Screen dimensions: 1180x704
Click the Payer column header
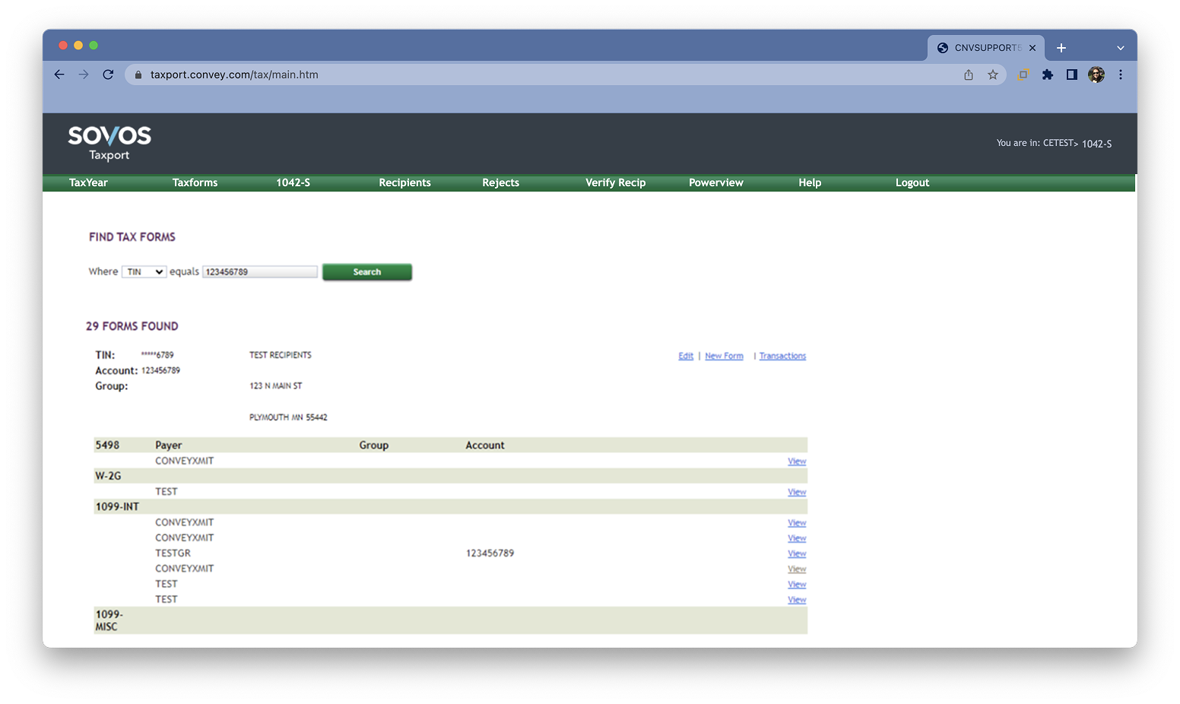[x=169, y=446]
